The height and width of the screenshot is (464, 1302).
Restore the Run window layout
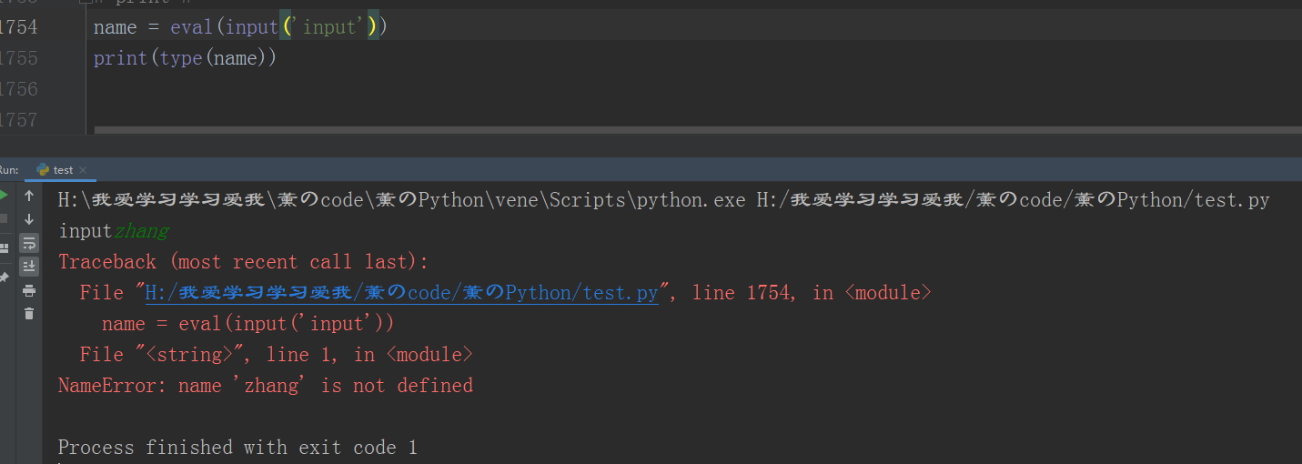(x=4, y=246)
